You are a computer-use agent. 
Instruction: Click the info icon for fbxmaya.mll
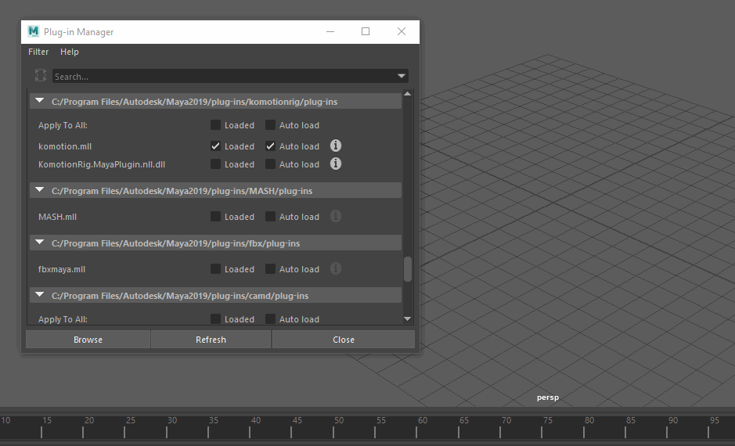pos(336,268)
